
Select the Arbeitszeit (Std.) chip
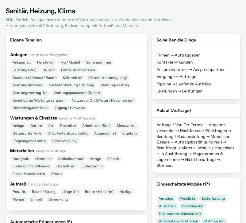[96, 126]
